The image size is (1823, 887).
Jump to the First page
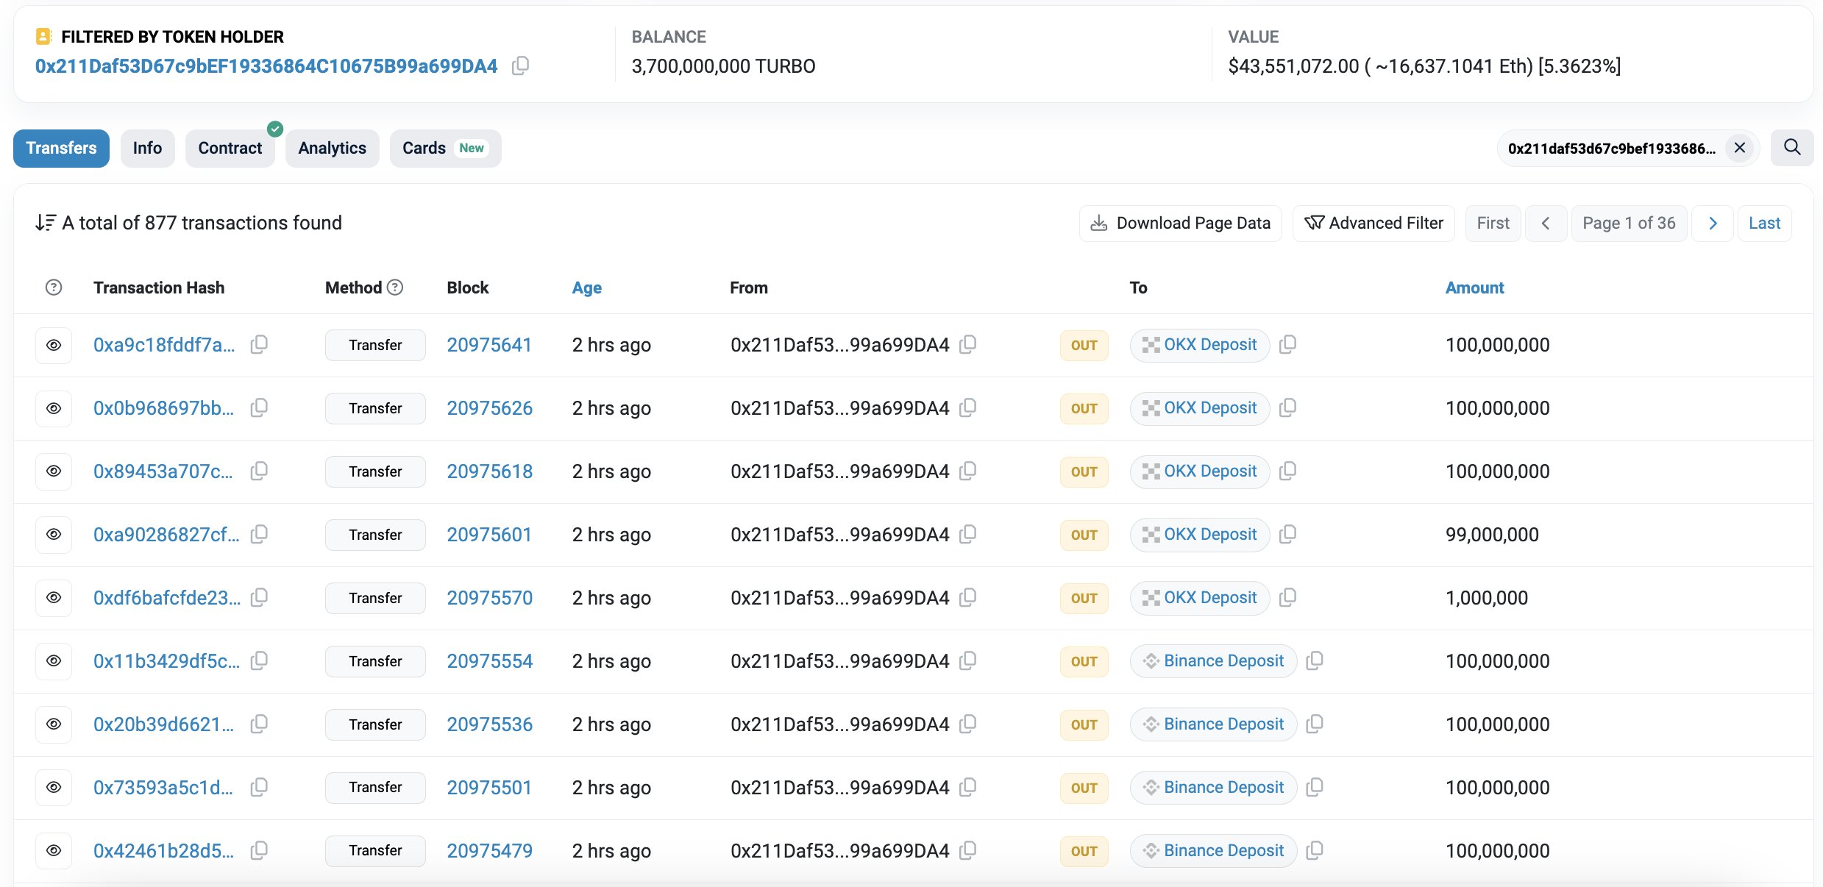coord(1493,223)
